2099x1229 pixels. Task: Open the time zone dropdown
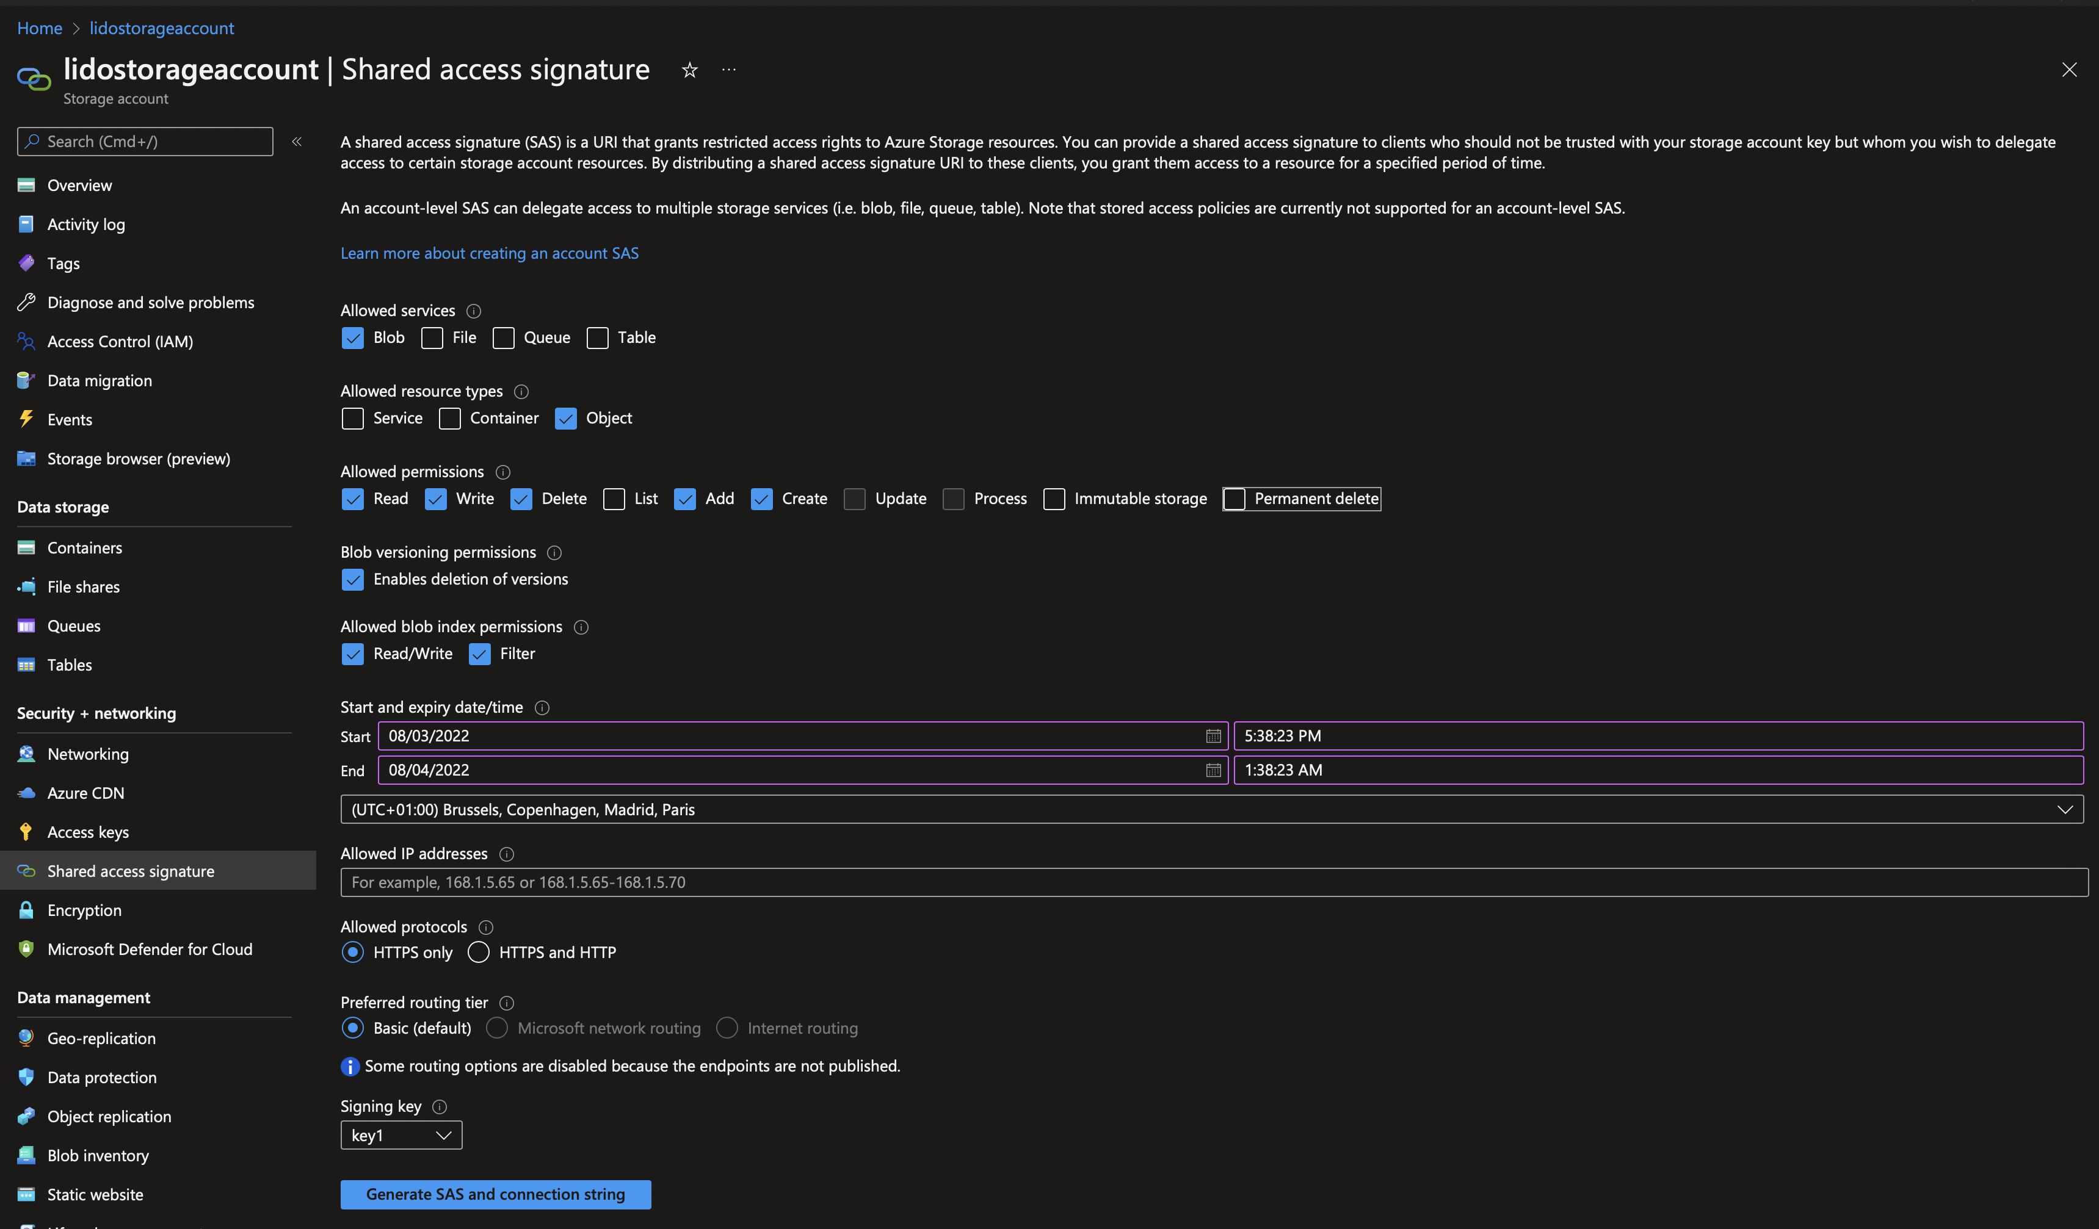[1212, 810]
